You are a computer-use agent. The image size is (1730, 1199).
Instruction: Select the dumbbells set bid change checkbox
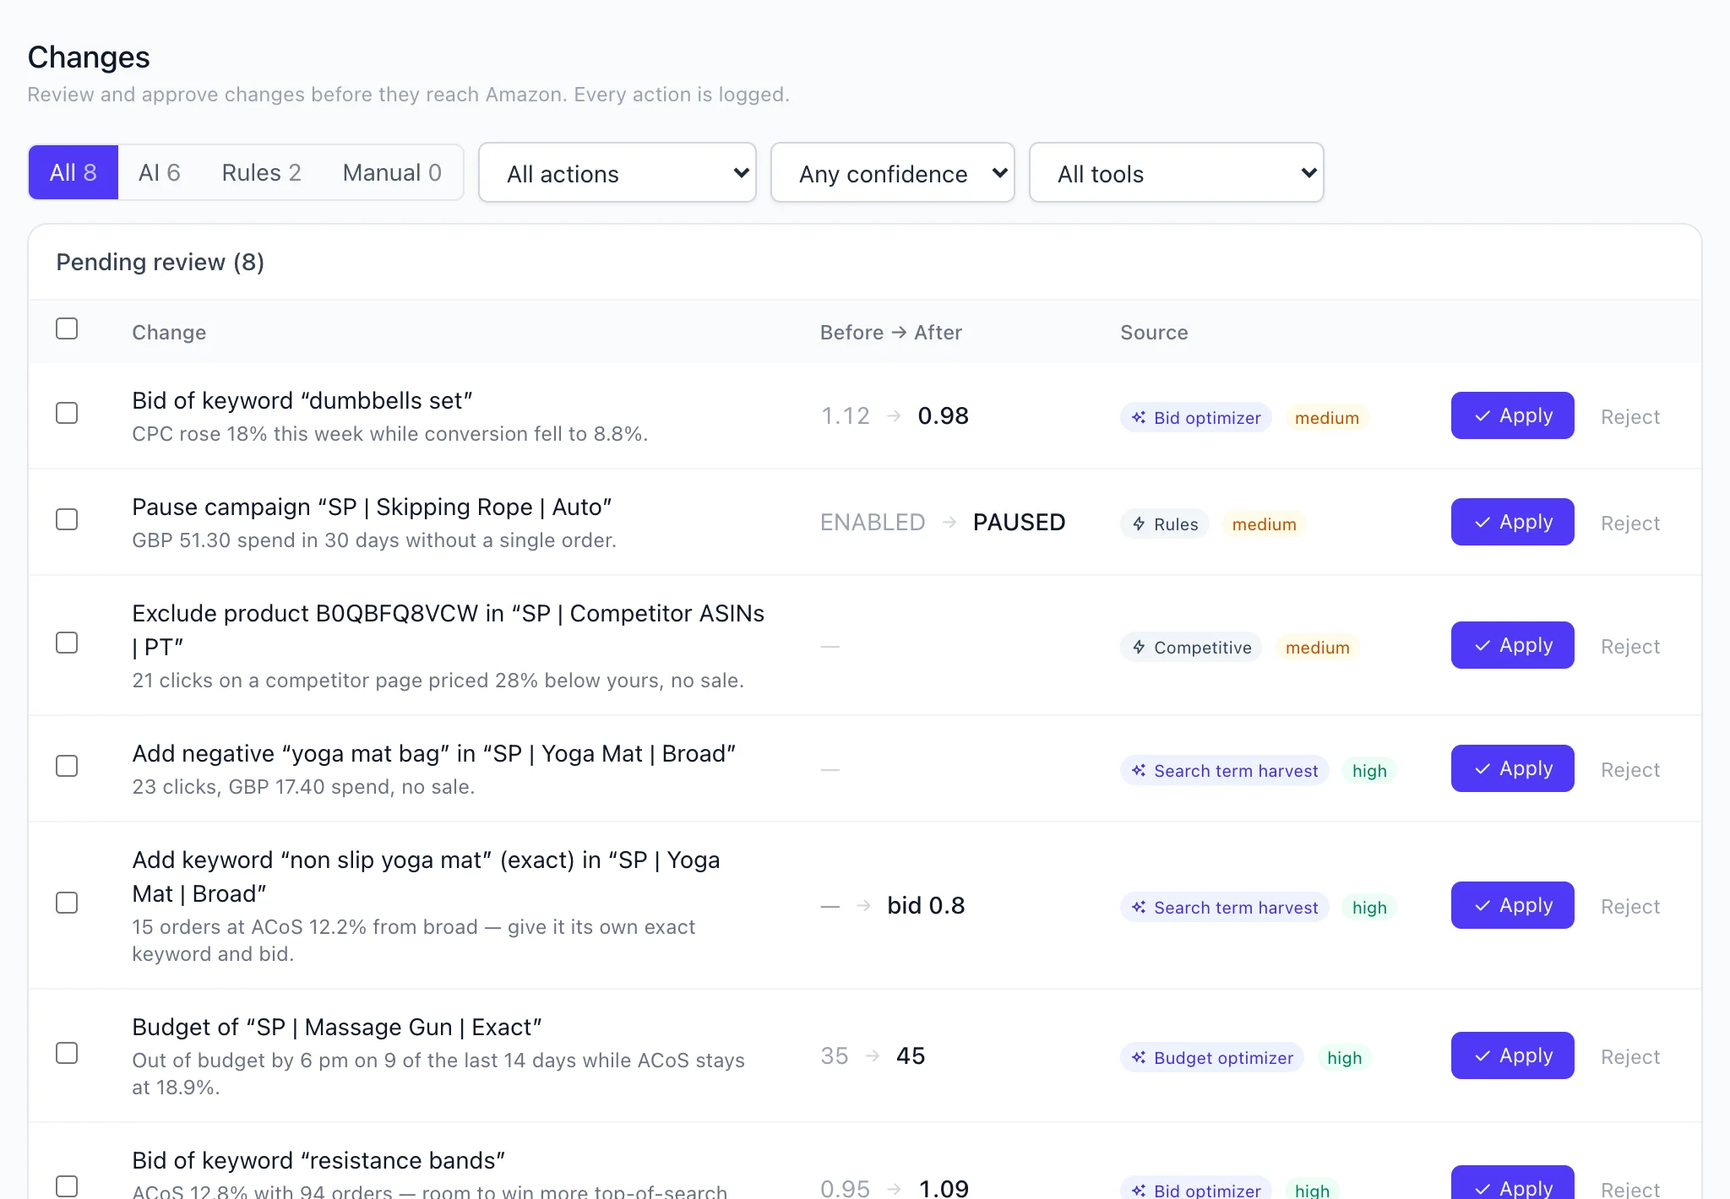(67, 413)
